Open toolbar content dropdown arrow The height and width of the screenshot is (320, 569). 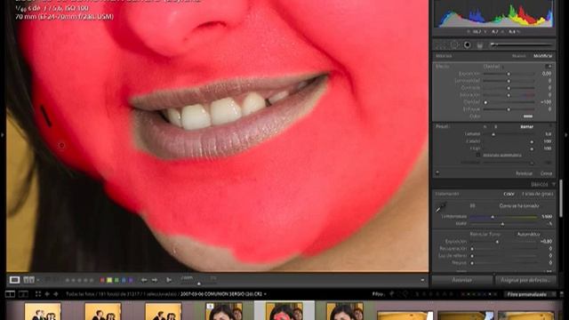[422, 280]
